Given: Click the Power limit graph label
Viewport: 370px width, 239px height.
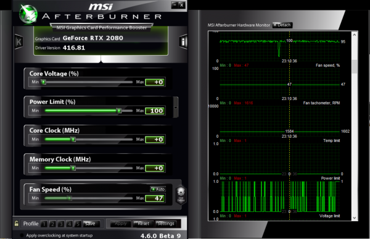Looking at the screenshot, I should [331, 178].
